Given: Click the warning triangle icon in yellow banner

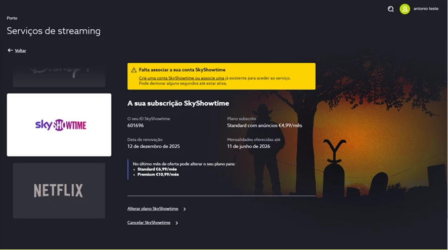Looking at the screenshot, I should click(133, 70).
